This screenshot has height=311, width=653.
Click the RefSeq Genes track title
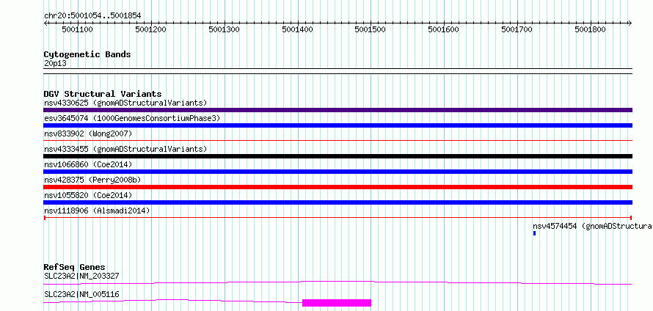pos(75,267)
